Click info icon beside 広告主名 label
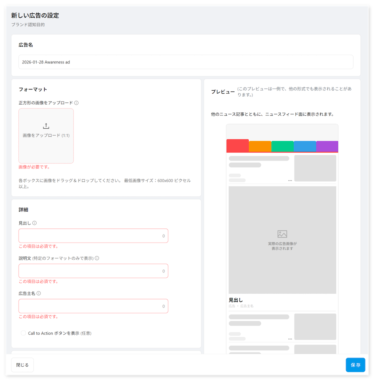This screenshot has height=382, width=375. (39, 293)
